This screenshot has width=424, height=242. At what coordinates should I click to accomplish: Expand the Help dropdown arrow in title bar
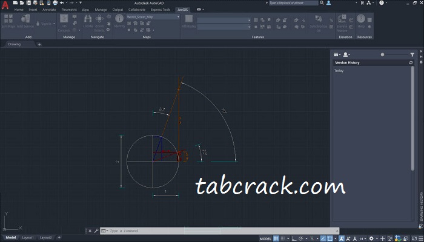pos(386,2)
